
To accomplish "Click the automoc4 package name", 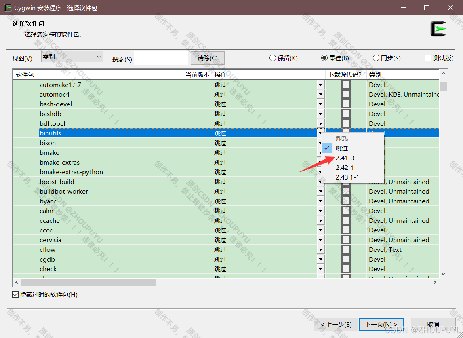I will (x=55, y=95).
